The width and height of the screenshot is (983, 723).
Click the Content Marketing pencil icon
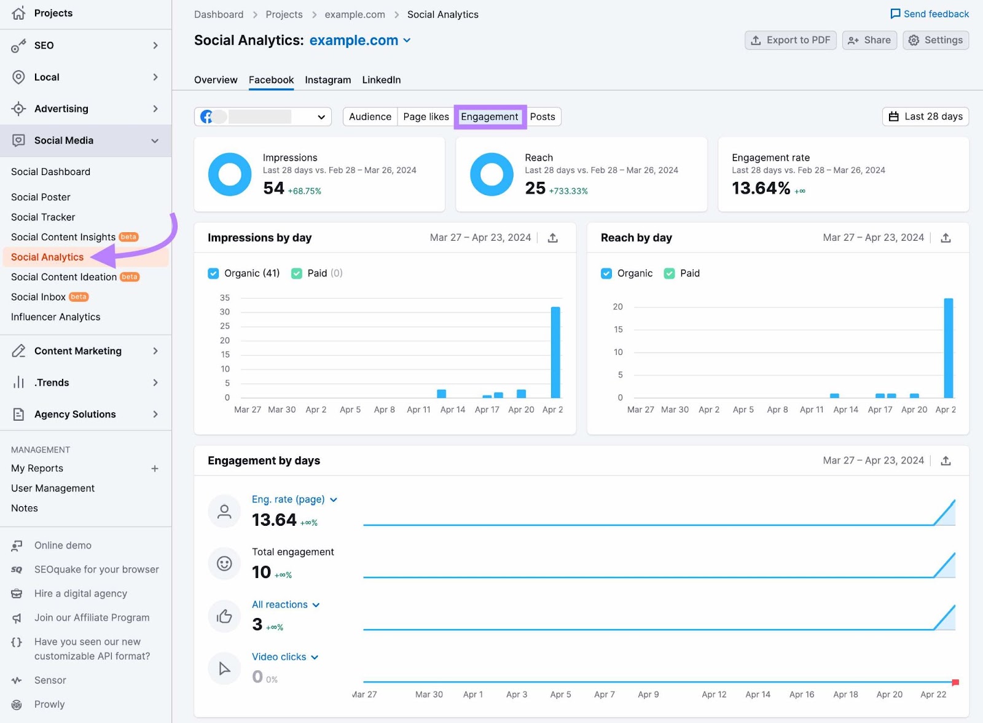point(18,351)
